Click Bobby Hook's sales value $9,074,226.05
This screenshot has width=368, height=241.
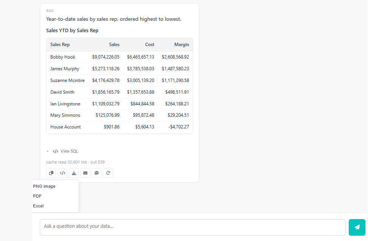coord(106,57)
